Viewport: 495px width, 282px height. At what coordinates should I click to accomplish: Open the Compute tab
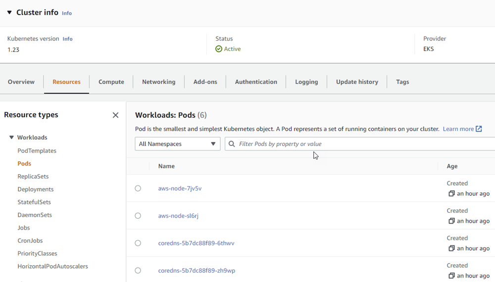pyautogui.click(x=111, y=82)
